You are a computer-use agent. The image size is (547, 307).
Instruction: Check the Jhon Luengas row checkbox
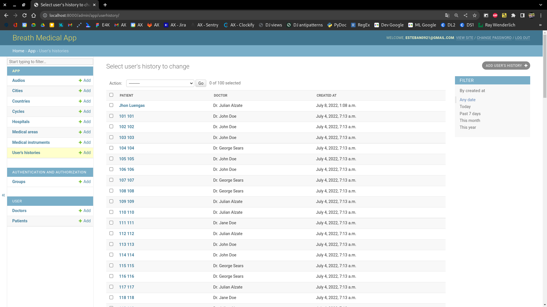[111, 105]
